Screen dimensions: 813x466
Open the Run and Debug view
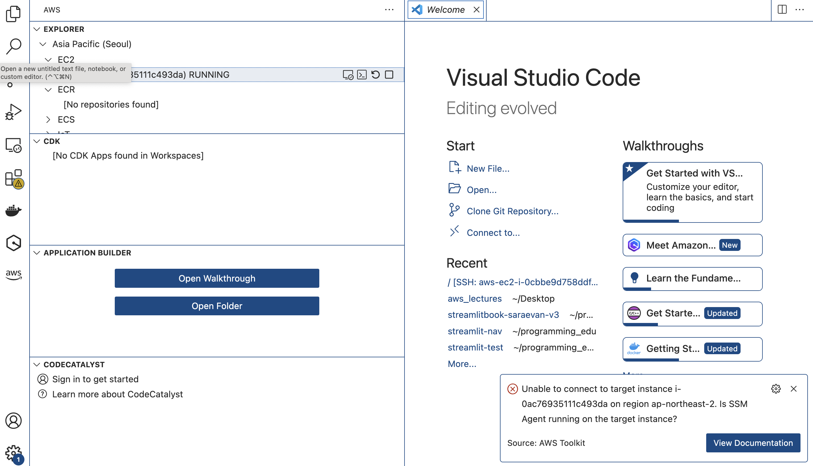tap(13, 112)
